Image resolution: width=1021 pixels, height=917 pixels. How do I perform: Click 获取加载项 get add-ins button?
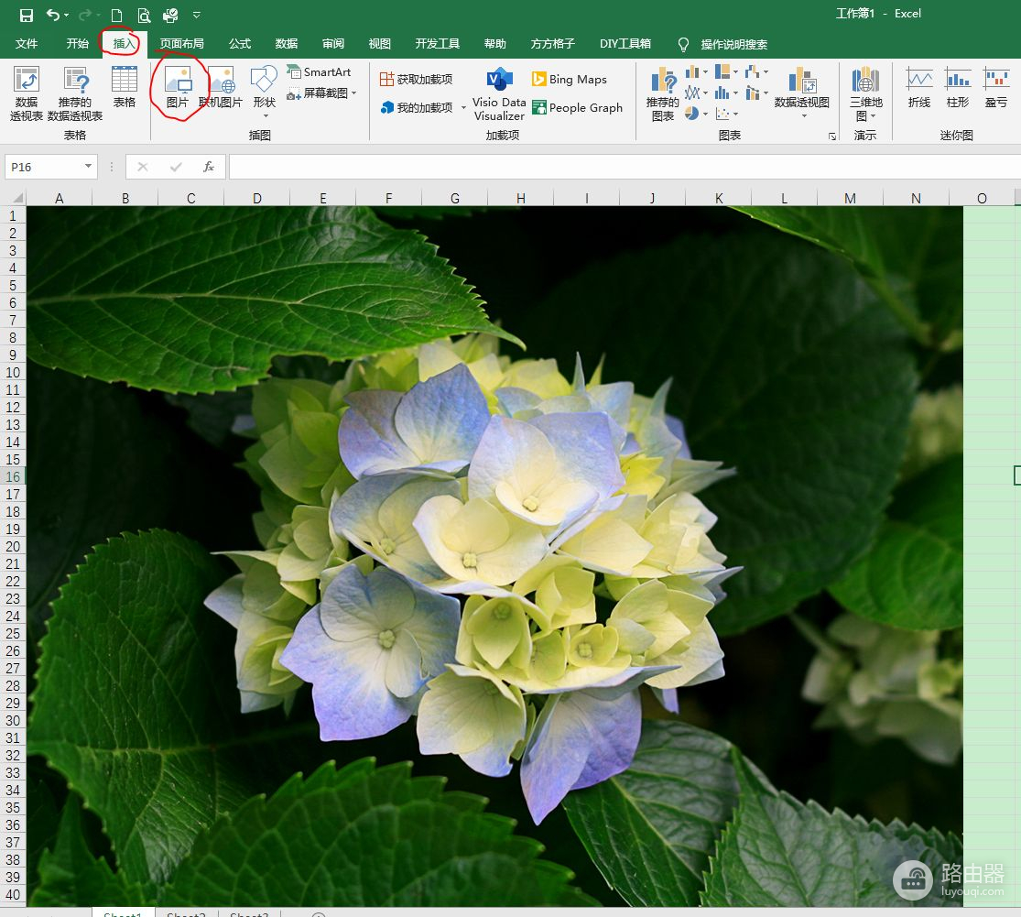click(417, 80)
